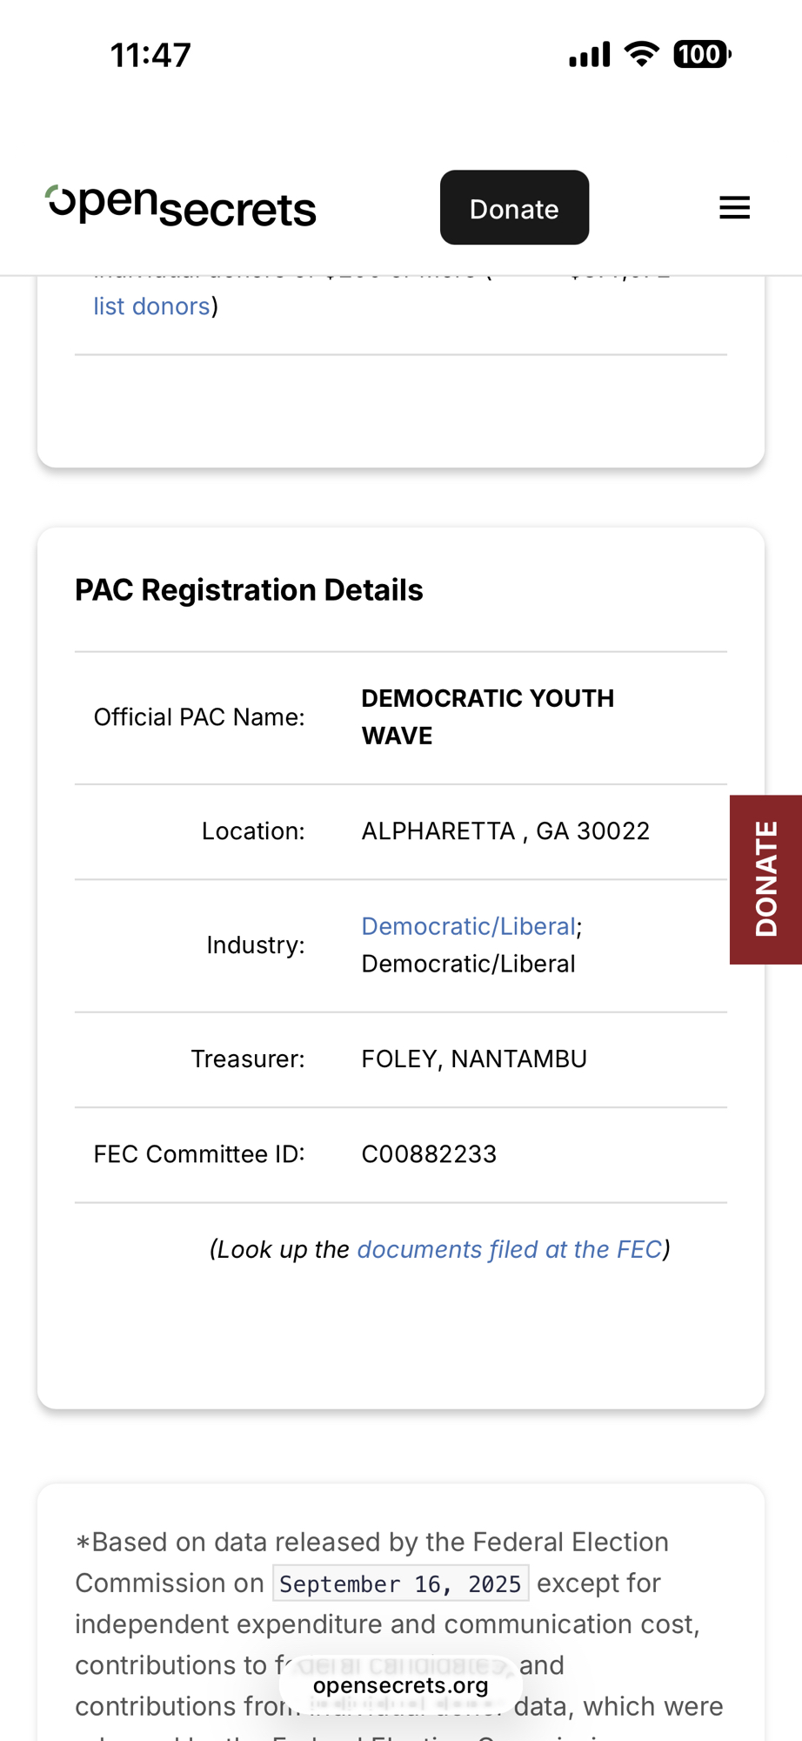Tap the cellular signal bars icon
The image size is (802, 1741).
[x=590, y=55]
